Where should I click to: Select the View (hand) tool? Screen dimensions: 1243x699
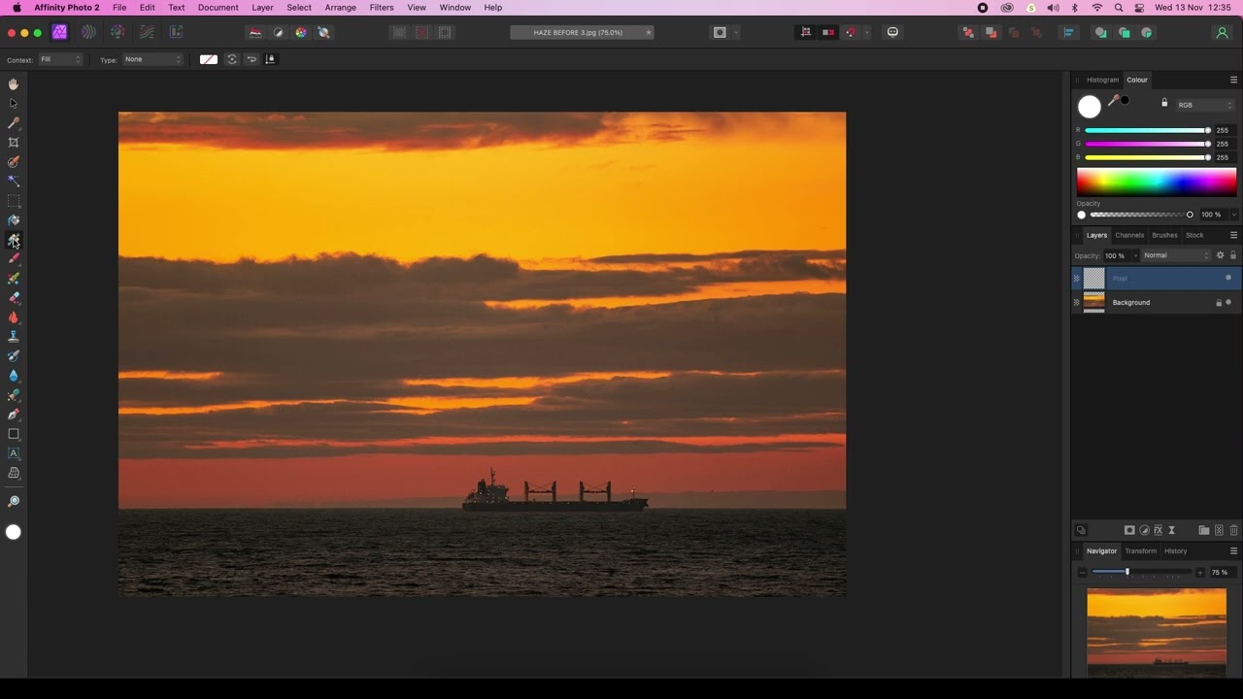[14, 84]
